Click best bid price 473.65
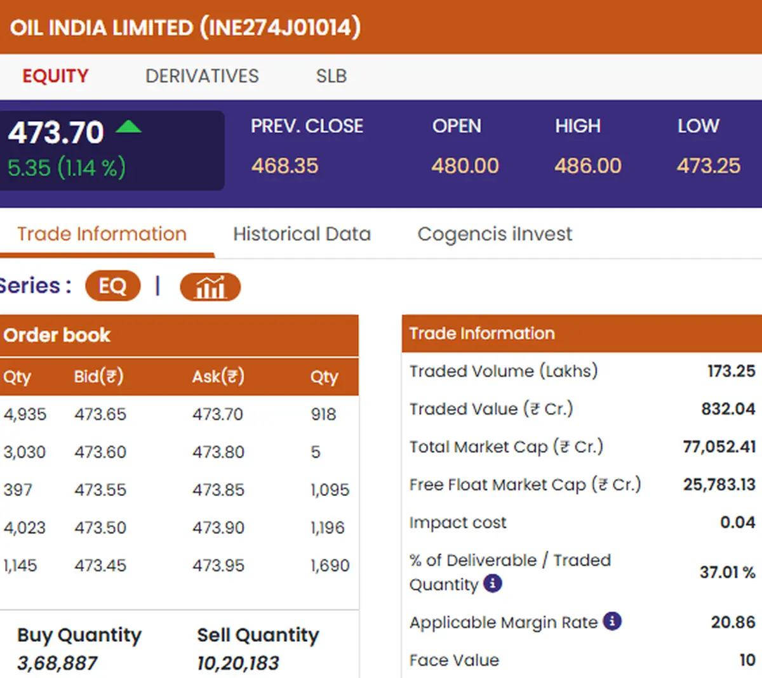This screenshot has width=762, height=678. click(x=100, y=414)
